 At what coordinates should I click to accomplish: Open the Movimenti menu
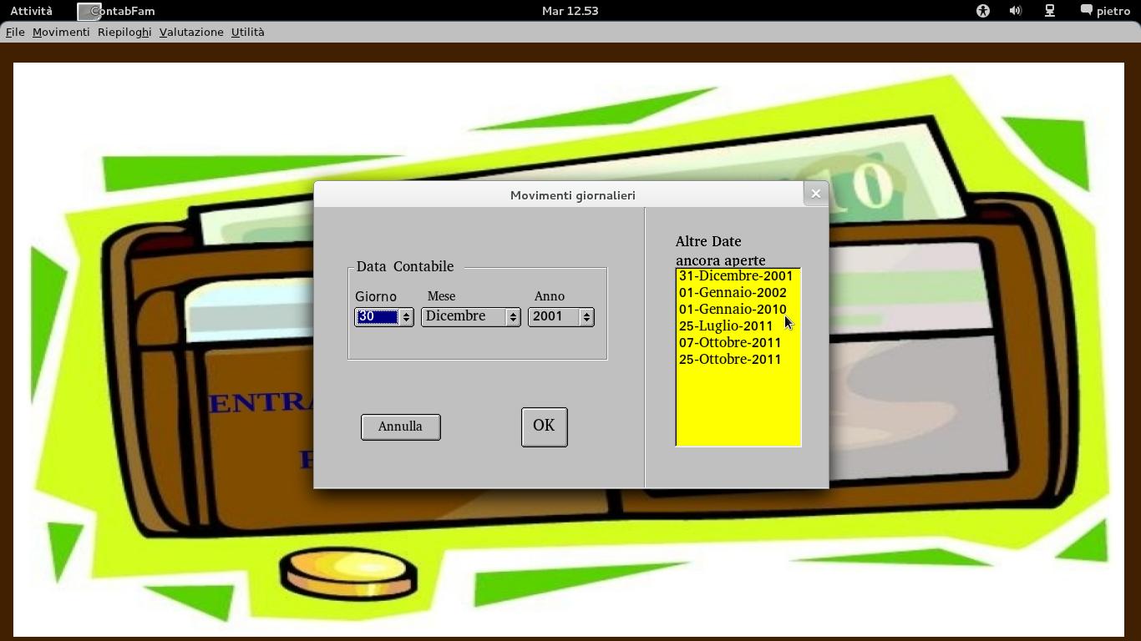(x=61, y=32)
